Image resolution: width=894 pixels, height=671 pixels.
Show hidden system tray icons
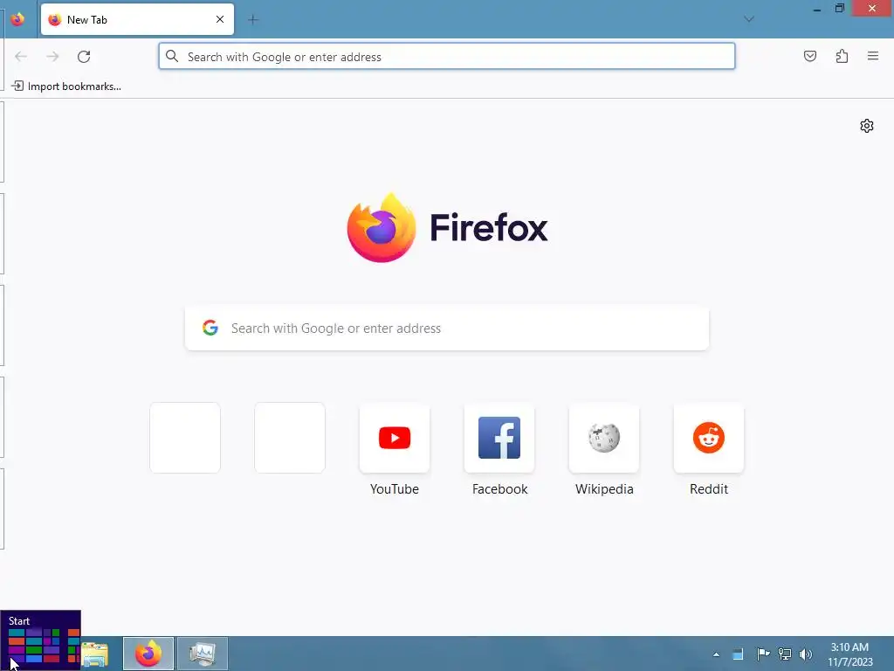tap(716, 654)
